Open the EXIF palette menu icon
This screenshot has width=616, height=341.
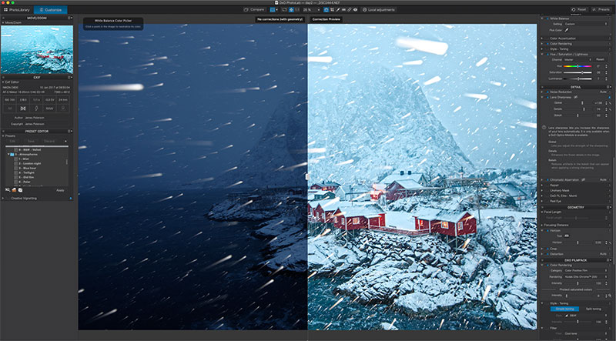69,78
